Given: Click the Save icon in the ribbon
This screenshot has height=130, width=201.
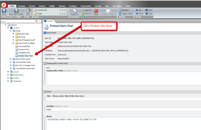Looking at the screenshot, I should tap(4, 11).
